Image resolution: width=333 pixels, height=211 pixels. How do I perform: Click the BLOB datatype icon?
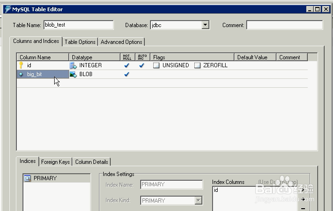pyautogui.click(x=73, y=74)
